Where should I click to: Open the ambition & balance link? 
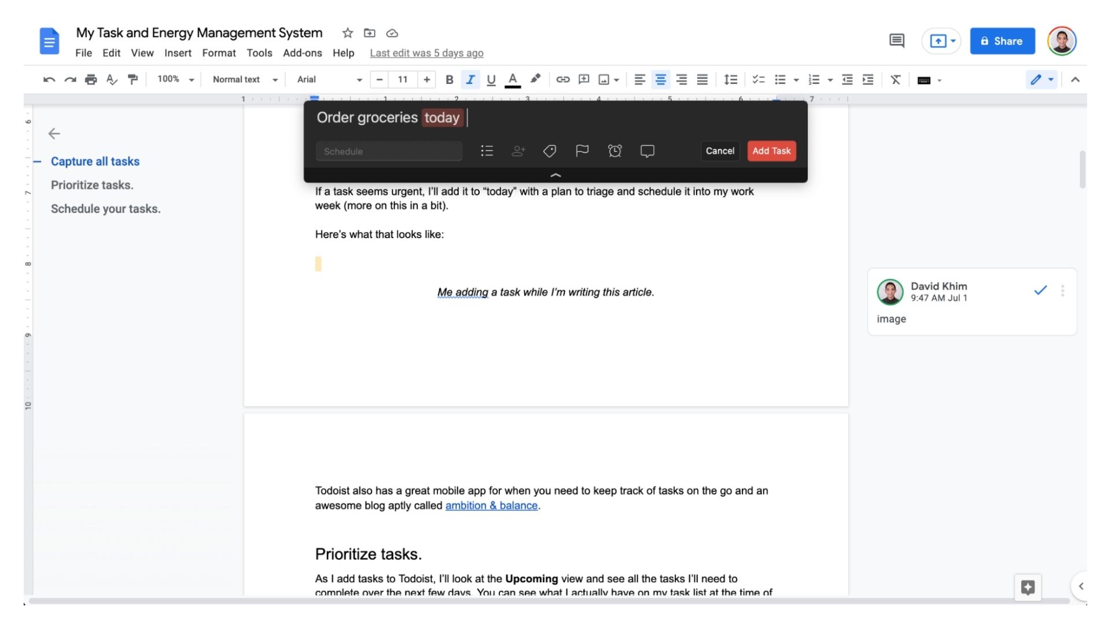[x=491, y=505]
